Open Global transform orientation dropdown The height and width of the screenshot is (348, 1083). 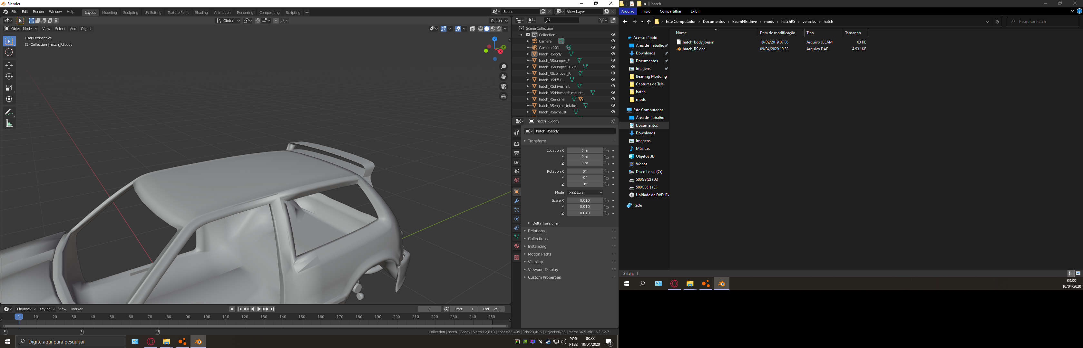[x=228, y=21]
